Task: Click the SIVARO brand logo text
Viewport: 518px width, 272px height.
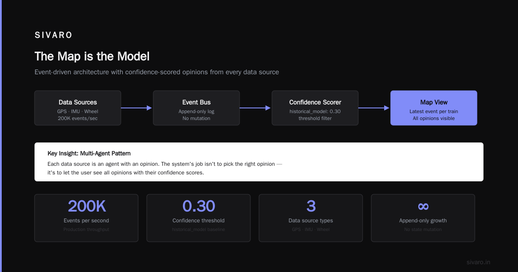Action: [x=54, y=35]
